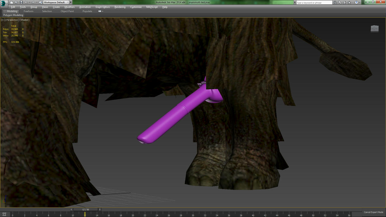This screenshot has height=217, width=386.
Task: Open the Help dropdown arrow
Action: click(359, 2)
